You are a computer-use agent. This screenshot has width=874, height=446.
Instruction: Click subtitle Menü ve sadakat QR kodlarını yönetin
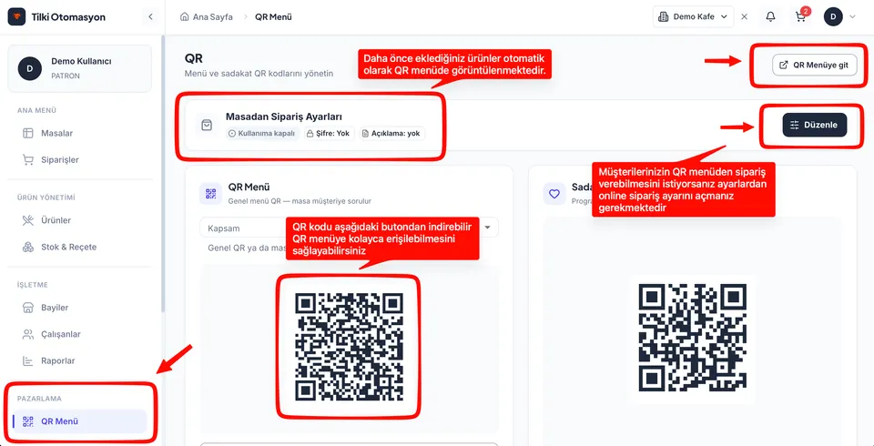point(259,74)
